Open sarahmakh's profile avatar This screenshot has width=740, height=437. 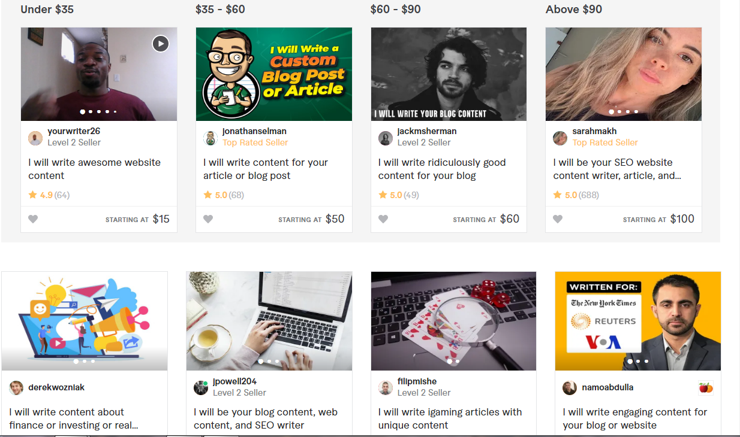tap(560, 138)
